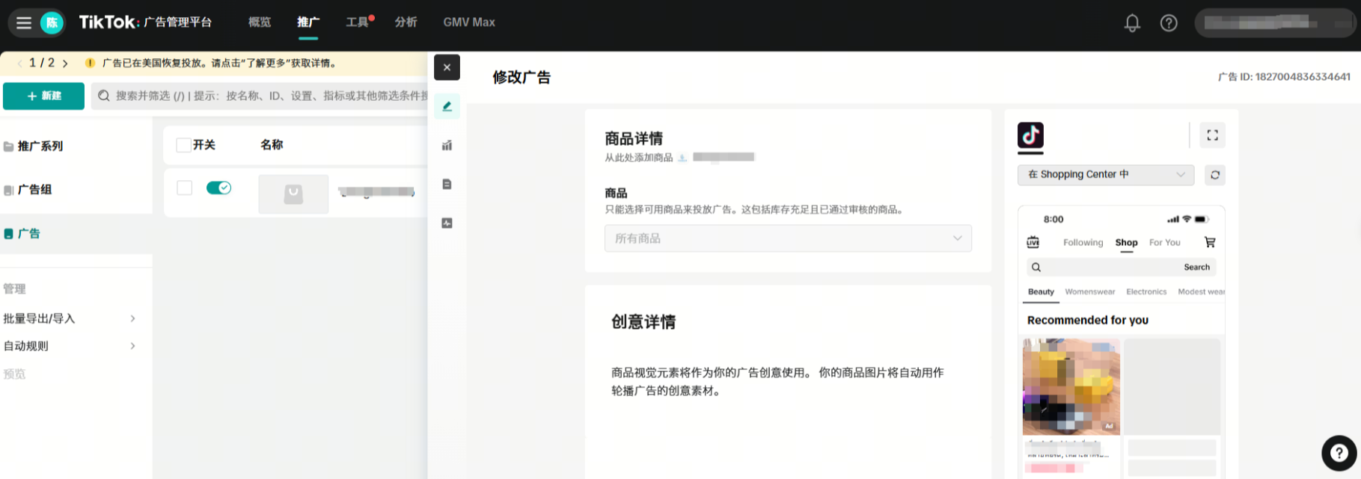The image size is (1361, 479).
Task: Open the 分析 tab
Action: click(406, 22)
